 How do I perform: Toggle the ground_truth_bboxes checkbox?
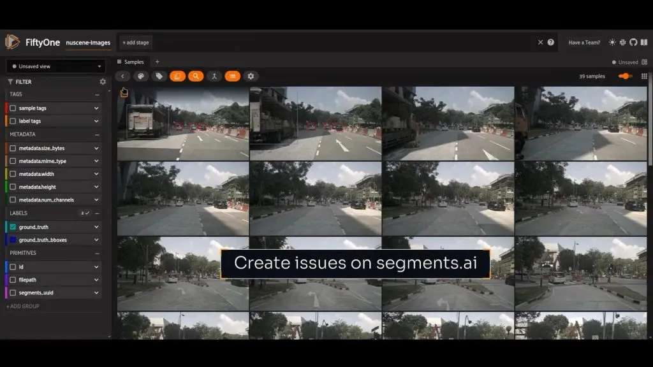13,240
